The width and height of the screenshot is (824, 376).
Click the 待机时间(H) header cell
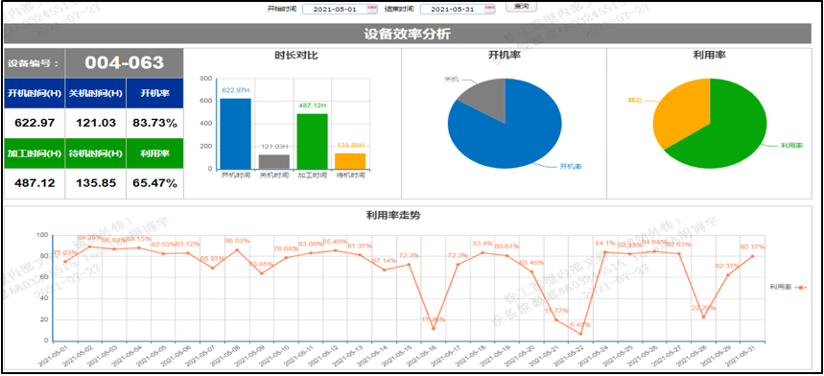(96, 153)
